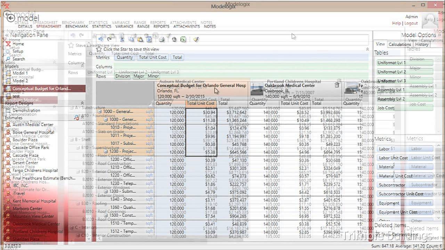Open the REPORTS tab
This screenshot has width=445, height=250.
[161, 26]
